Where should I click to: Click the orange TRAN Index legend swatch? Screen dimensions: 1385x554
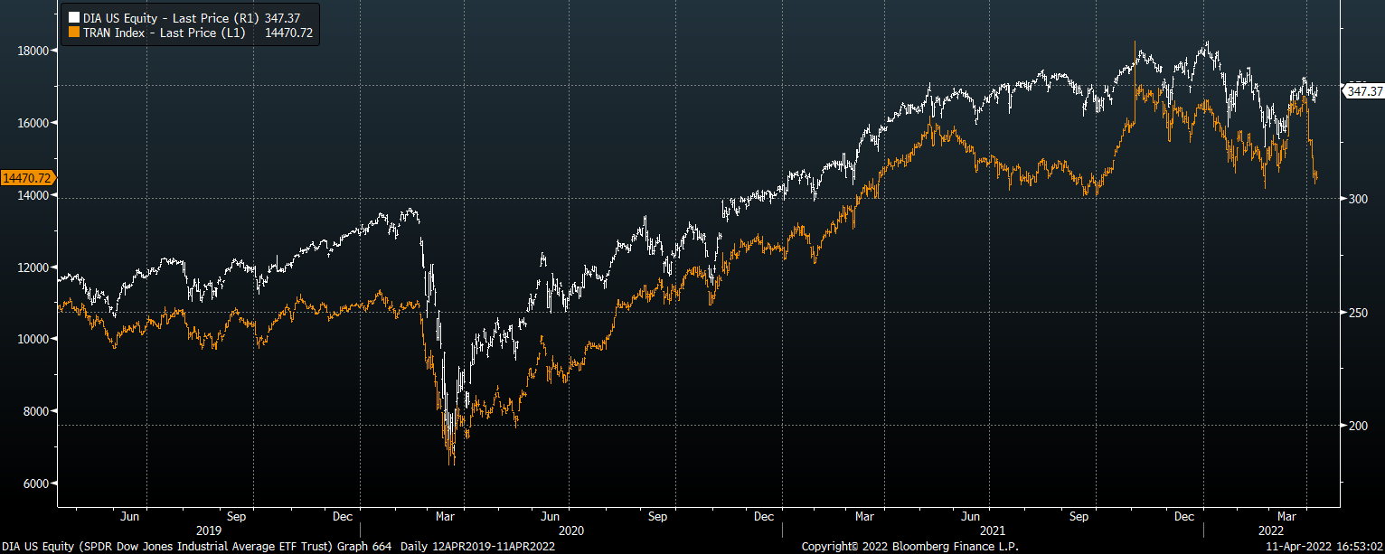74,32
